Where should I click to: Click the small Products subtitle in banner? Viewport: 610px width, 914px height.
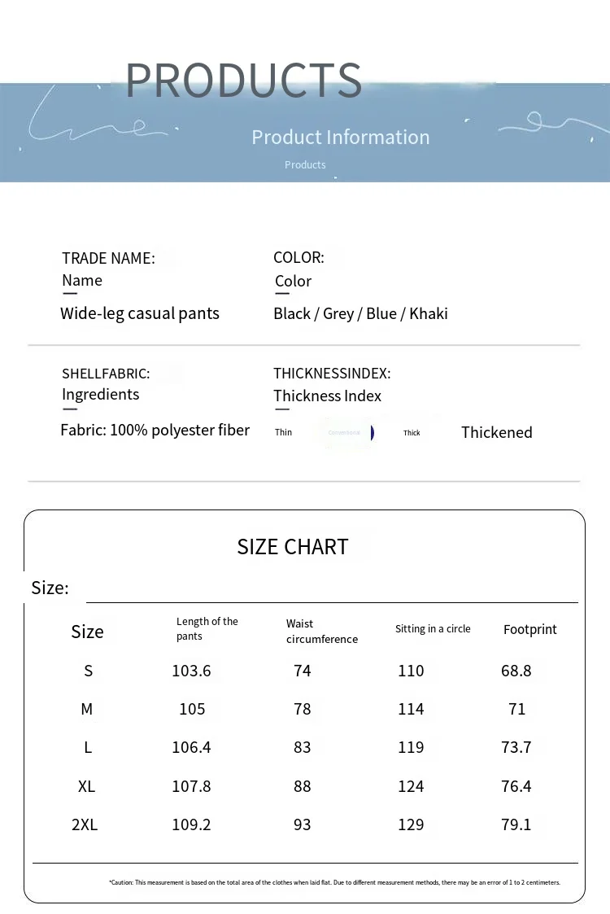pos(305,165)
